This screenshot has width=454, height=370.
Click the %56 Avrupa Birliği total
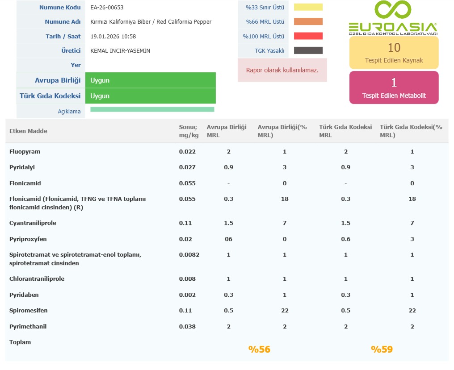pos(259,349)
